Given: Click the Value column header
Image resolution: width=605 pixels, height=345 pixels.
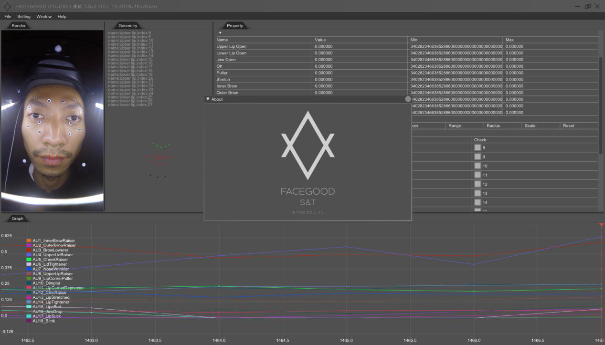Looking at the screenshot, I should 361,40.
